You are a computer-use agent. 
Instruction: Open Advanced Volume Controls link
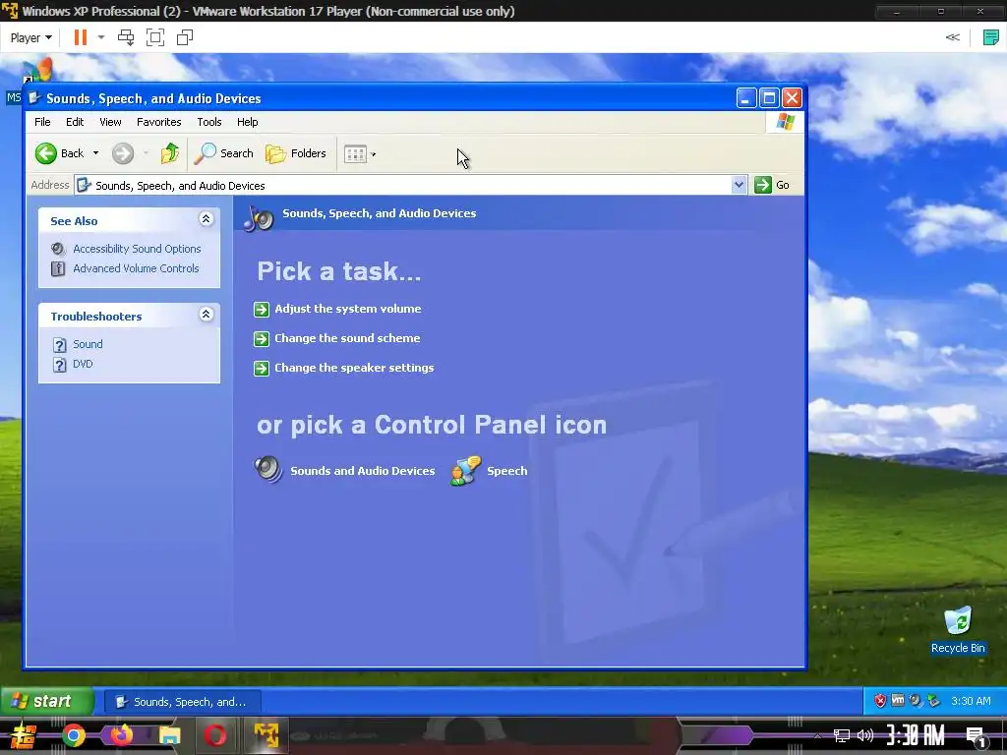coord(136,268)
